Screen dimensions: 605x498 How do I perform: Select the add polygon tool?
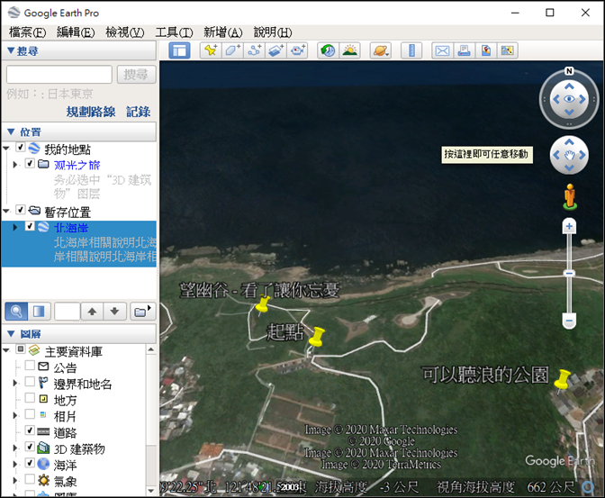point(232,50)
